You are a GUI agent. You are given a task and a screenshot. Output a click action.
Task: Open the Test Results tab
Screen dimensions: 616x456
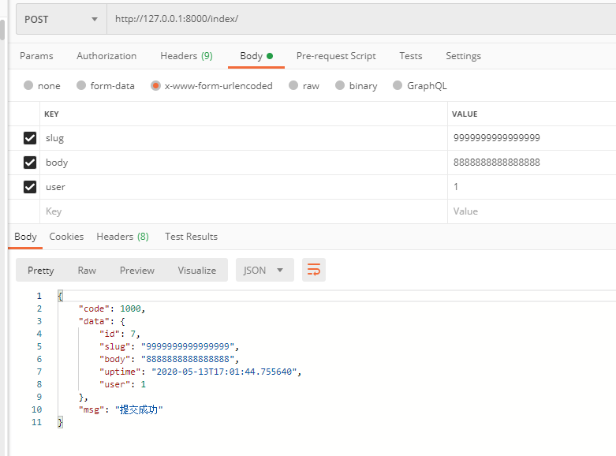[191, 237]
